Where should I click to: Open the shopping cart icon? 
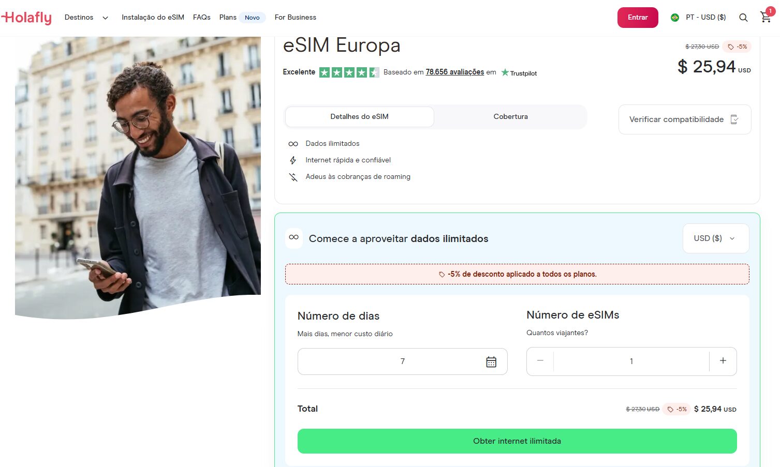pyautogui.click(x=766, y=17)
